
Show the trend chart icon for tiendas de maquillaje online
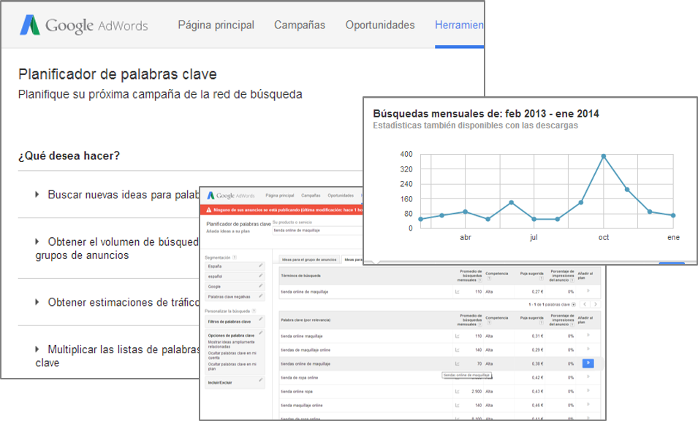[458, 350]
